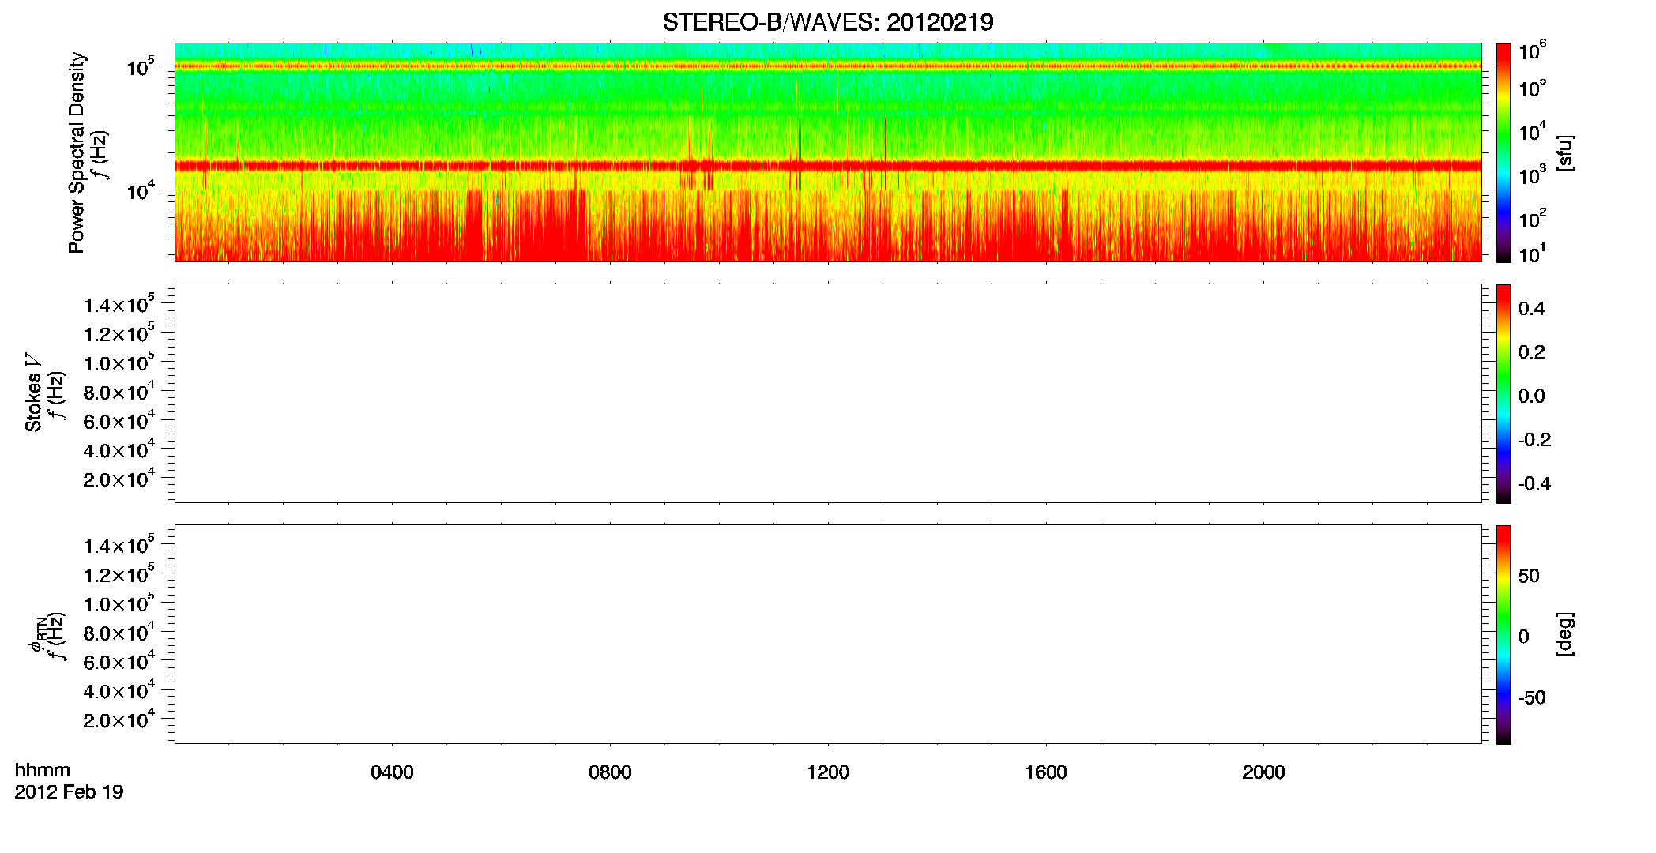This screenshot has height=853, width=1656.
Task: Click the power spectral density colorbar
Action: tap(1504, 152)
